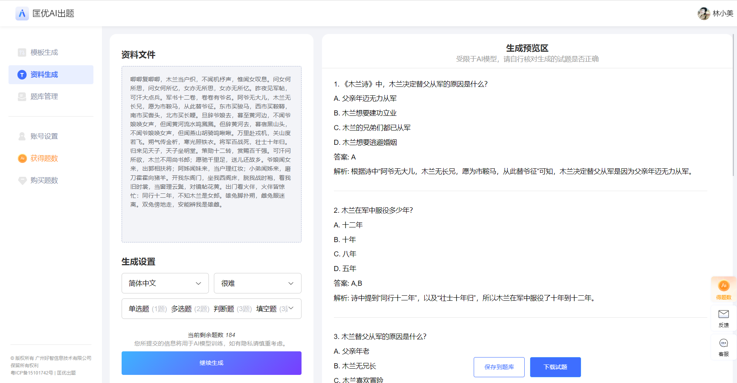Click option 'D. 木兰想要逃避婚姻'
The width and height of the screenshot is (737, 383).
(x=365, y=142)
